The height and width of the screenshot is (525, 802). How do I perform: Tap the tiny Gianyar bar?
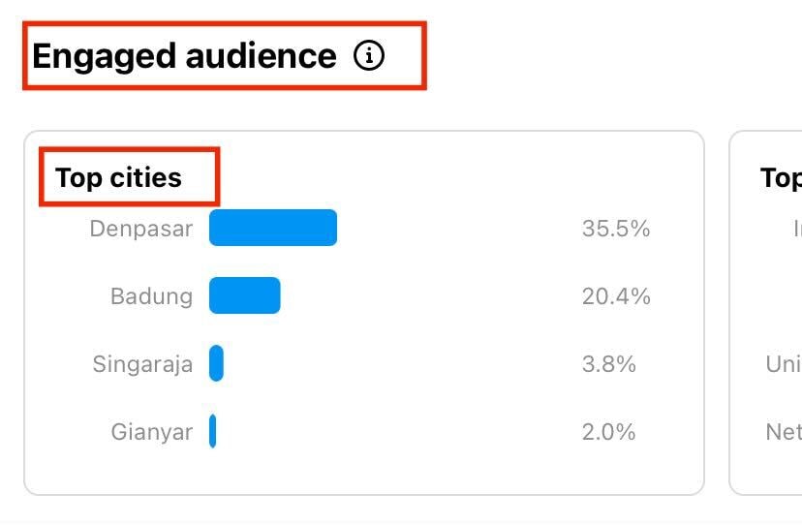212,431
